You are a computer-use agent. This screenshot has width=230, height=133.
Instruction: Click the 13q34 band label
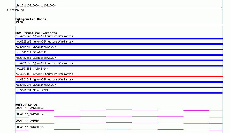click(19, 22)
